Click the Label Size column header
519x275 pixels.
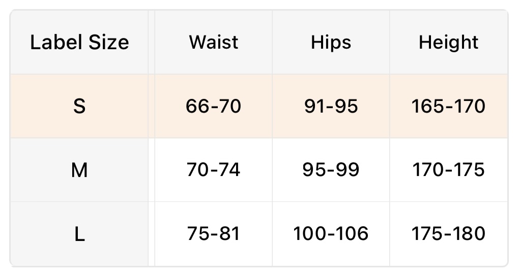click(79, 42)
